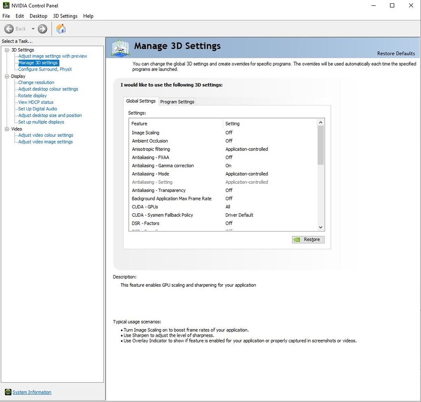Screen dimensions: 421x402
Task: Open Adjust desktop colour settings
Action: [x=48, y=89]
